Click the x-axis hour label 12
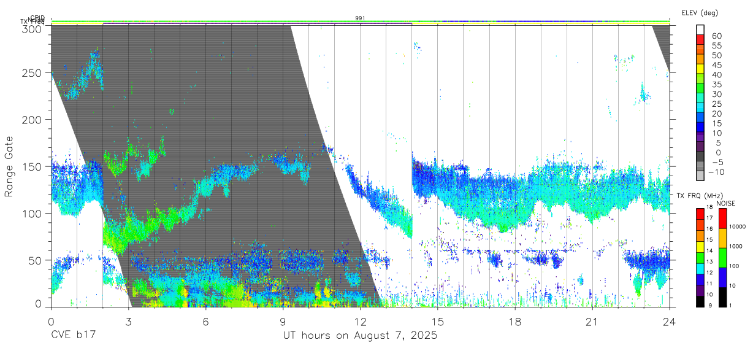The height and width of the screenshot is (348, 753). point(361,321)
